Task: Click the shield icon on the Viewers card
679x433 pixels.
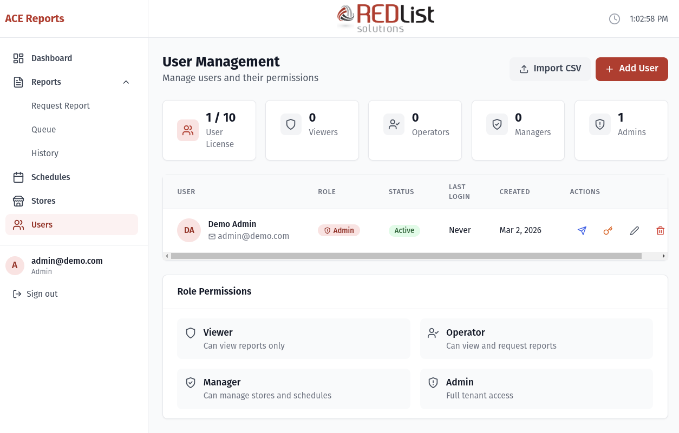Action: tap(291, 124)
